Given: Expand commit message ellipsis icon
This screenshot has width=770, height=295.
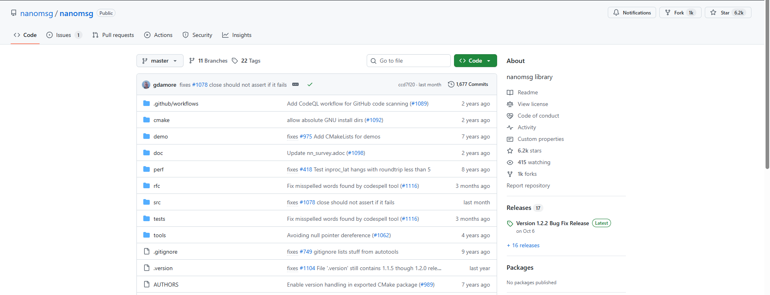Looking at the screenshot, I should (295, 84).
